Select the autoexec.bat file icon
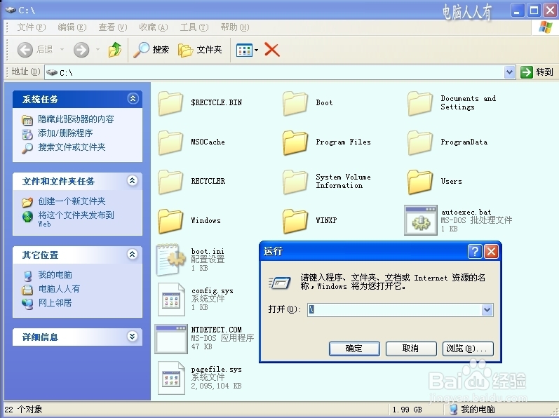The image size is (559, 418). pyautogui.click(x=421, y=220)
